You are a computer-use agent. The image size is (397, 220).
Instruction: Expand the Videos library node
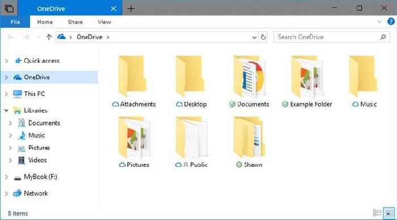coord(10,161)
